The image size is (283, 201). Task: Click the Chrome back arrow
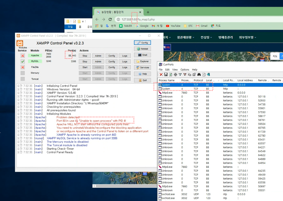click(x=97, y=19)
